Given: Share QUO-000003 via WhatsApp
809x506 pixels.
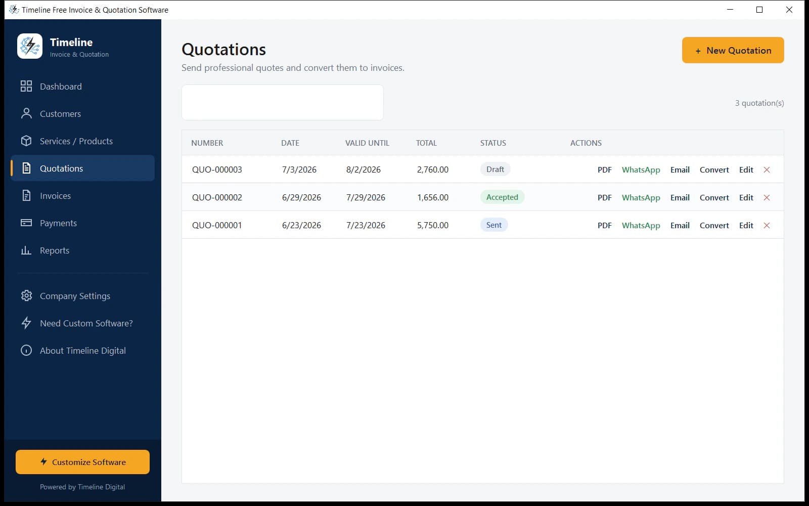Looking at the screenshot, I should 641,170.
